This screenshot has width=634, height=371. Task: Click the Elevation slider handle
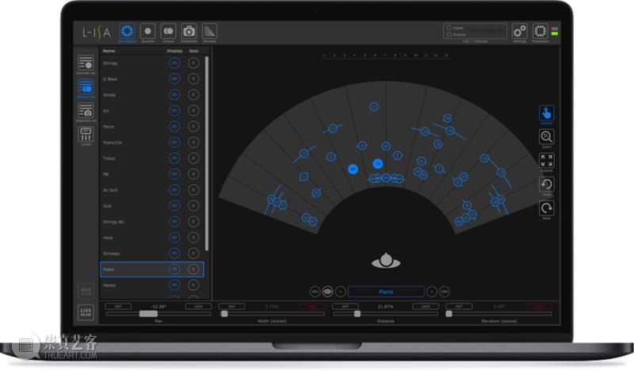[449, 314]
